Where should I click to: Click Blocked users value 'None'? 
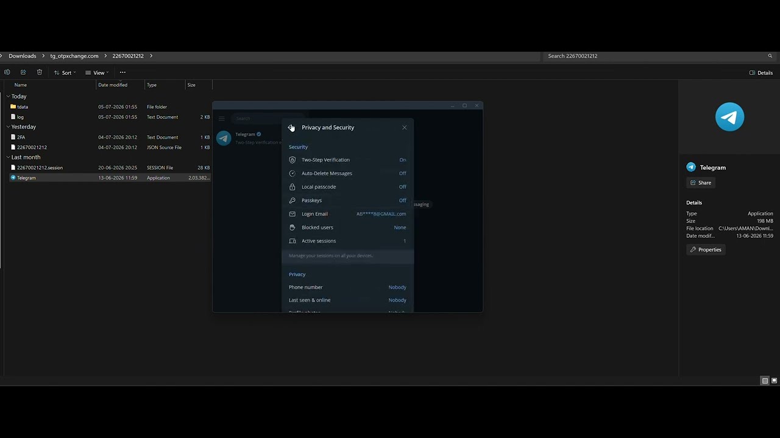(x=400, y=228)
